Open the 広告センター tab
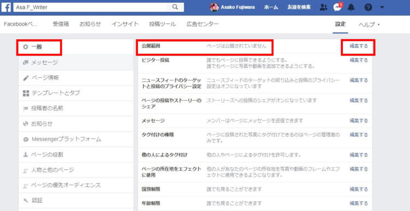 click(x=203, y=24)
